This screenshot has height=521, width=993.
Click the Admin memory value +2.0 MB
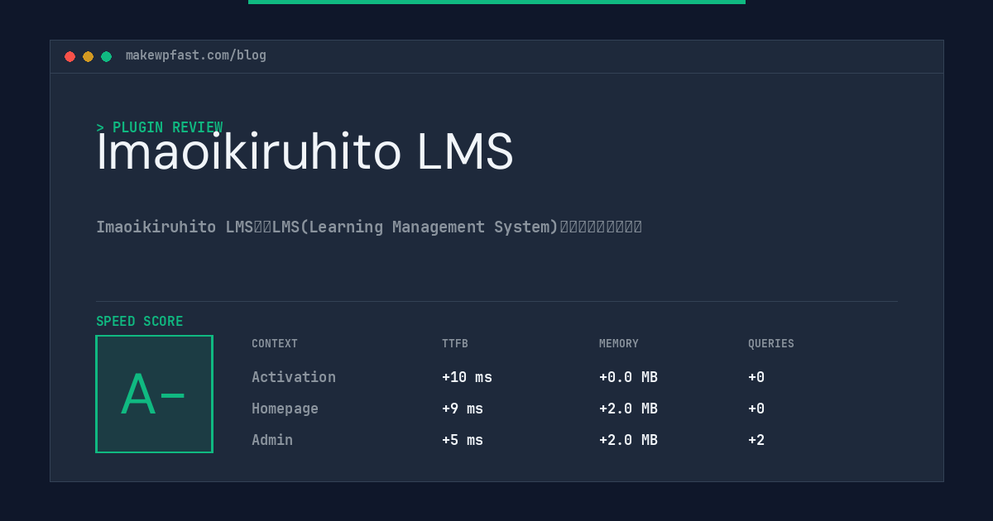coord(628,440)
